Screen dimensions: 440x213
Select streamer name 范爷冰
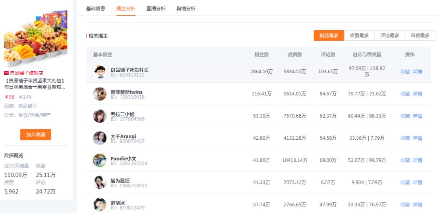pyautogui.click(x=118, y=203)
